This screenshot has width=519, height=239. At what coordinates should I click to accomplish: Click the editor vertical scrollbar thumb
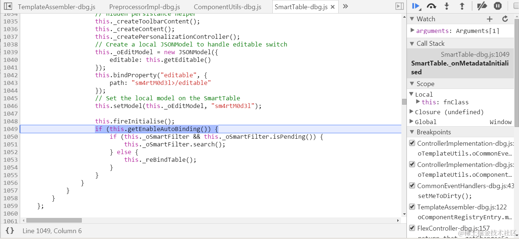pos(404,101)
